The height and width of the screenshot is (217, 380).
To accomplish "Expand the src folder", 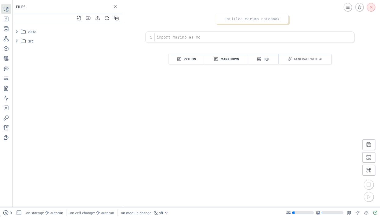I will click(17, 41).
